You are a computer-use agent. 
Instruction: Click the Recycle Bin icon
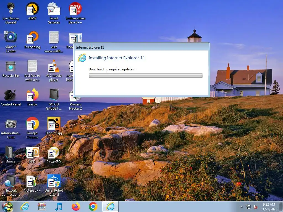pos(11,69)
